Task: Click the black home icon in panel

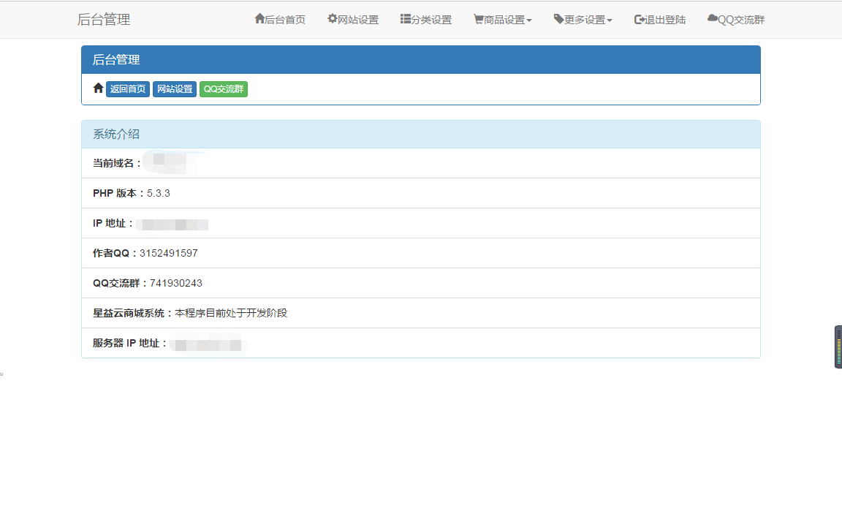Action: coord(98,88)
